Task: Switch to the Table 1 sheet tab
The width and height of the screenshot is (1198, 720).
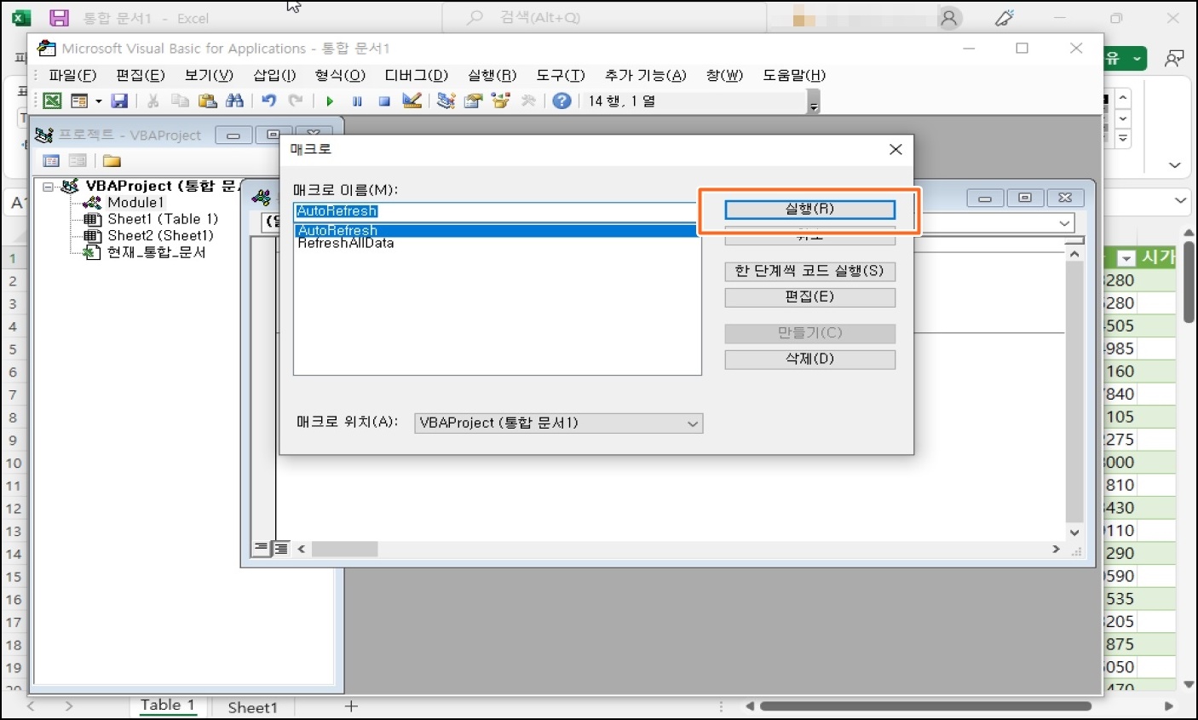Action: (x=167, y=706)
